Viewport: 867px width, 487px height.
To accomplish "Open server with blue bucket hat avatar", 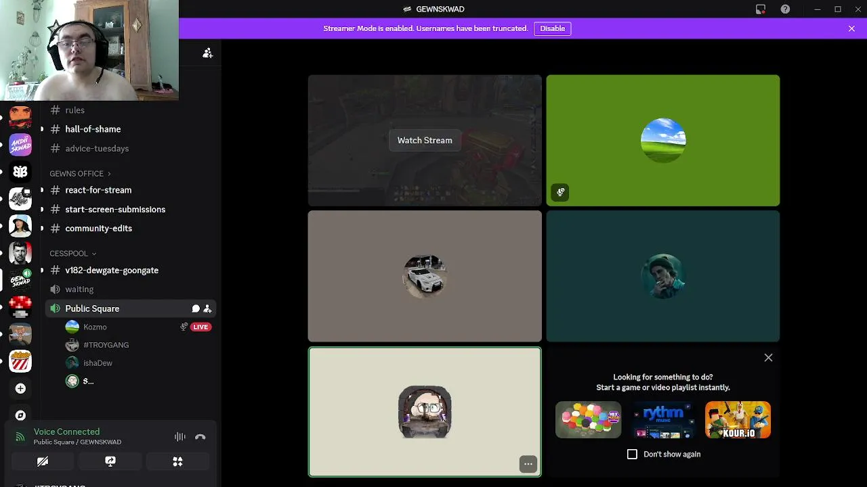I will point(20,226).
